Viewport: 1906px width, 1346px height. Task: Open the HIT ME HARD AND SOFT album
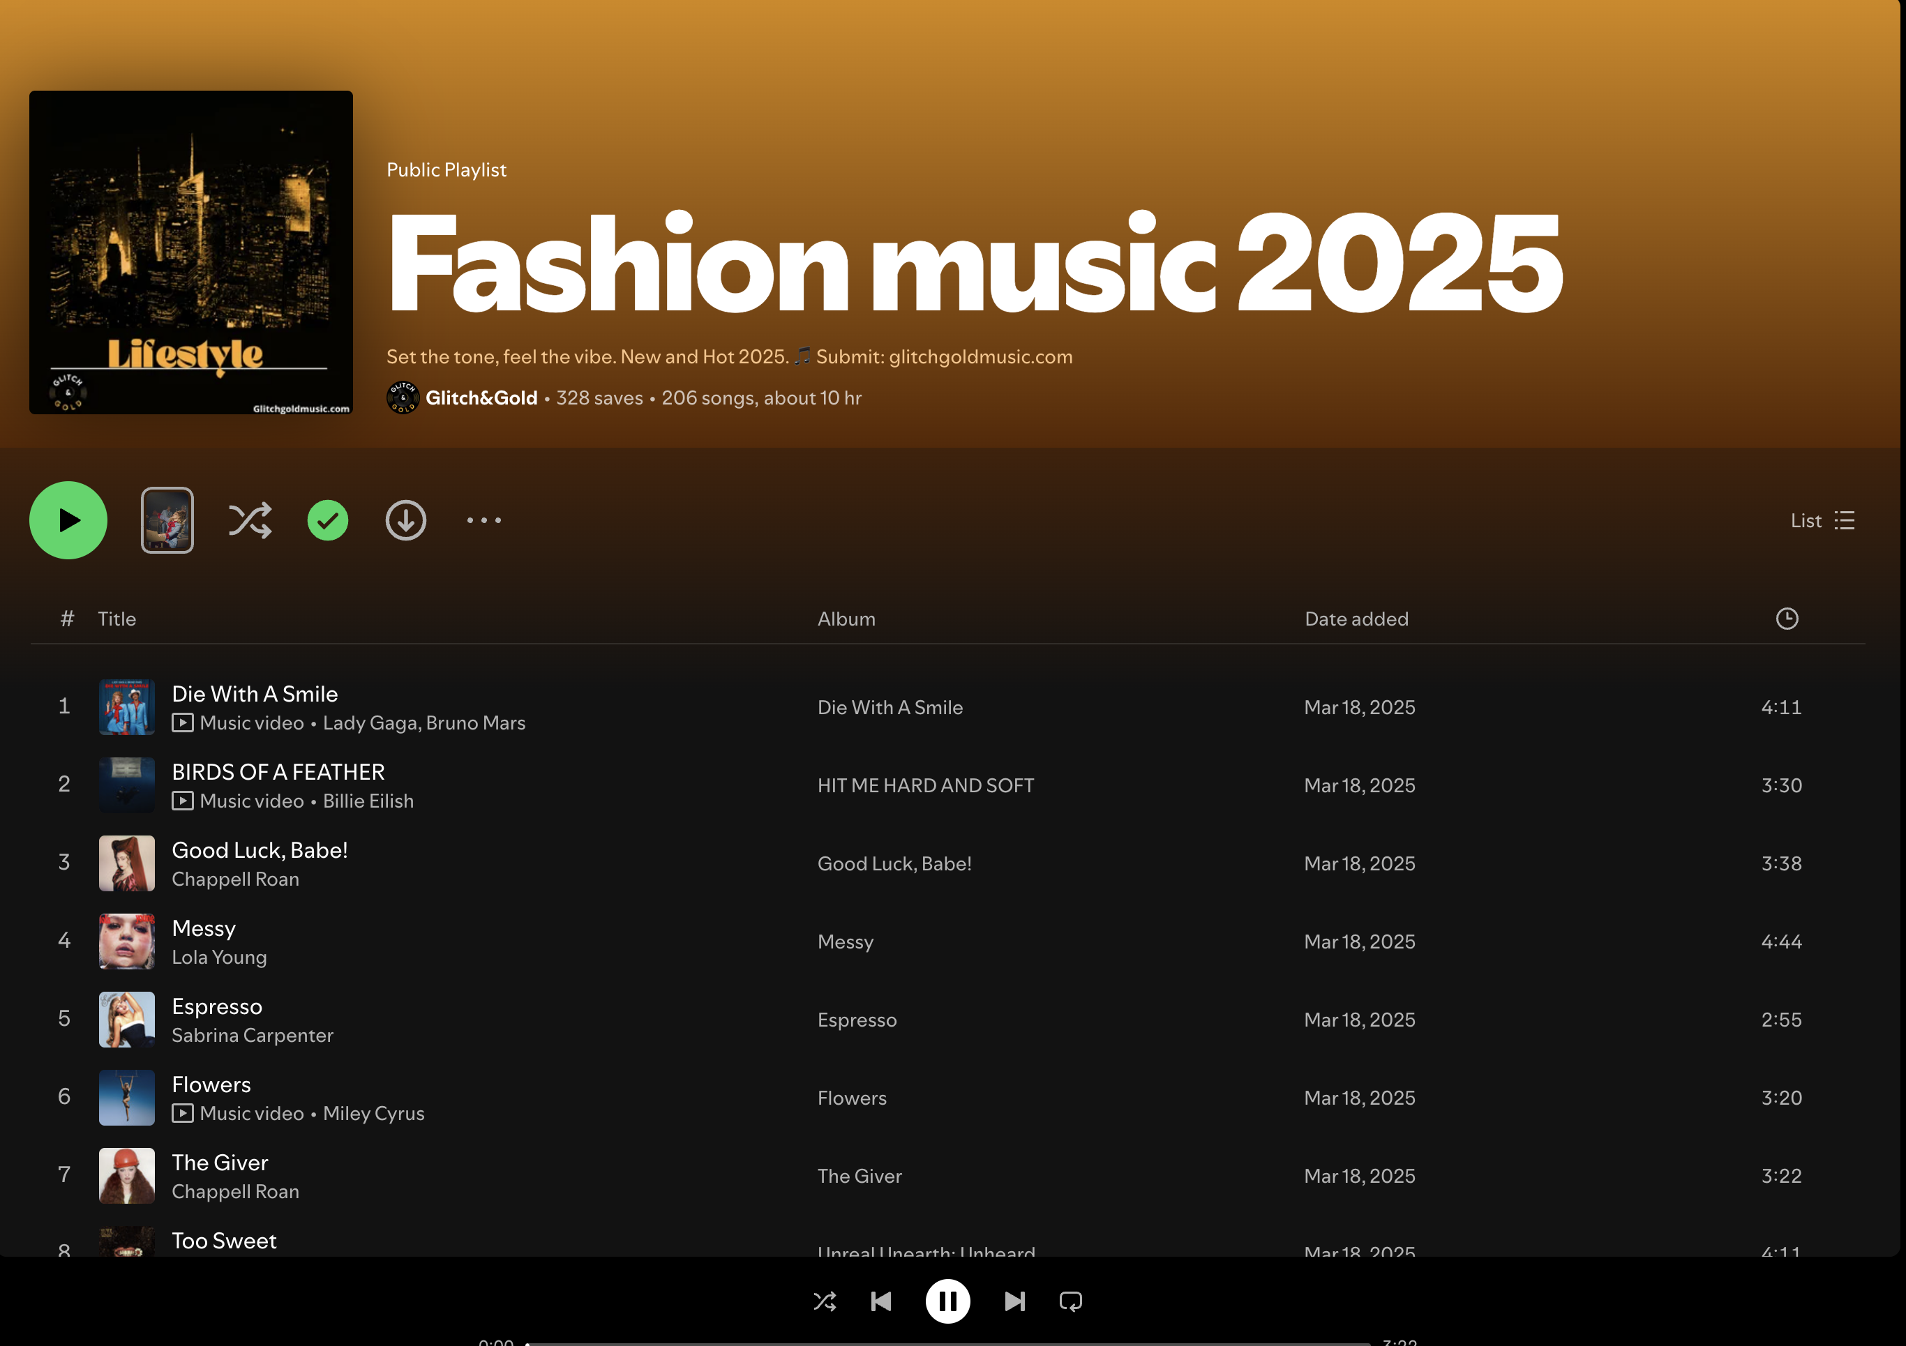click(926, 786)
